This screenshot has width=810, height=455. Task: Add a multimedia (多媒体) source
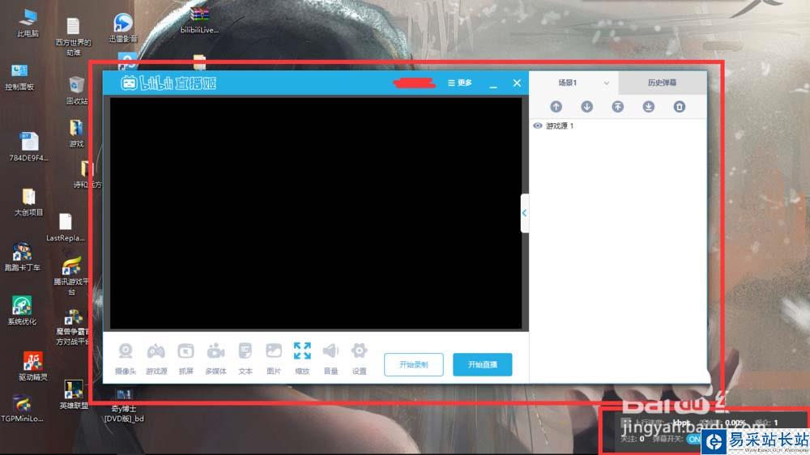215,359
